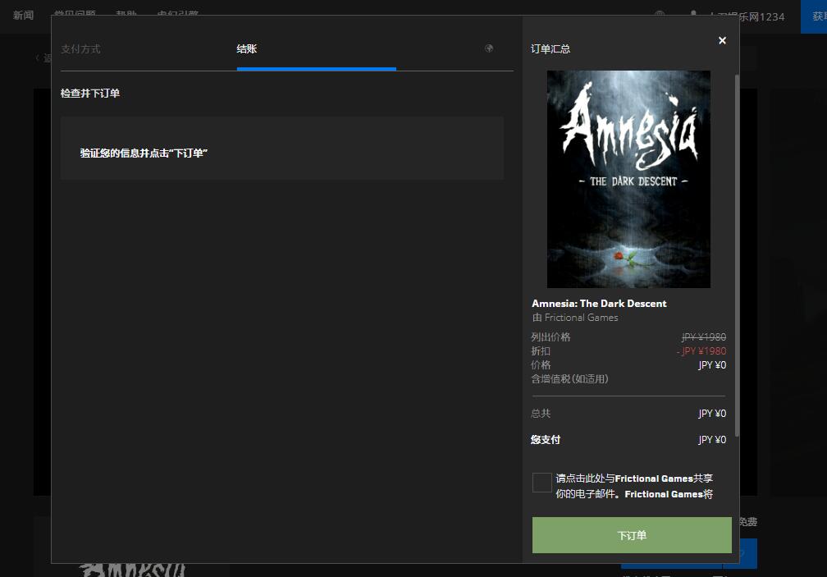The width and height of the screenshot is (827, 577).
Task: Click the back chevron behind the dialog
Action: (37, 57)
